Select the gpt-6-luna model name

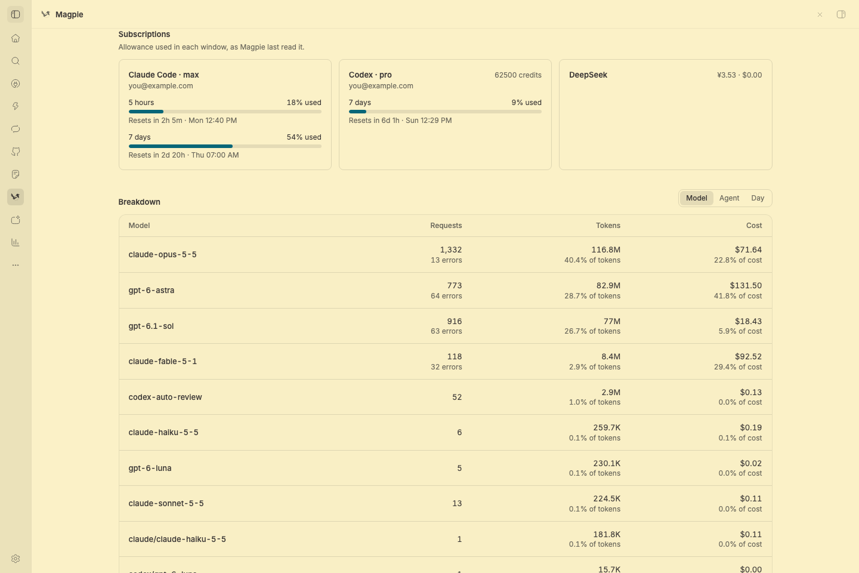coord(150,468)
